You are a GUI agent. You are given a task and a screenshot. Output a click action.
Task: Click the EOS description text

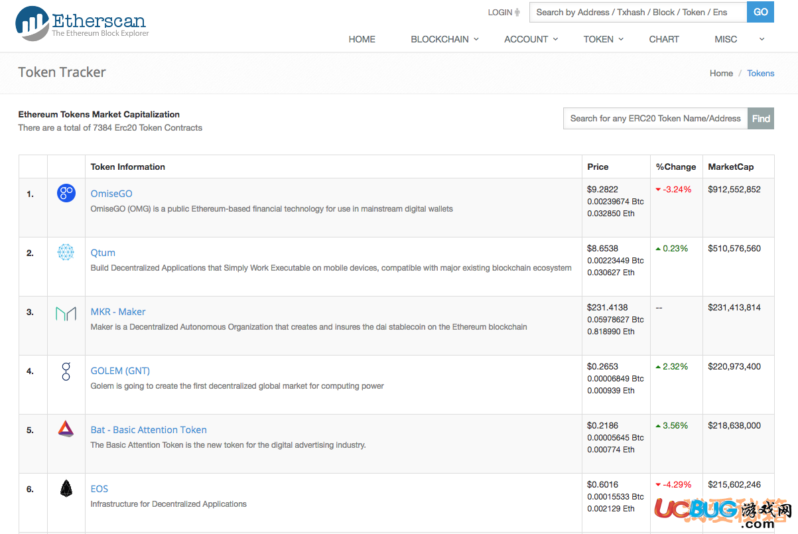point(168,504)
